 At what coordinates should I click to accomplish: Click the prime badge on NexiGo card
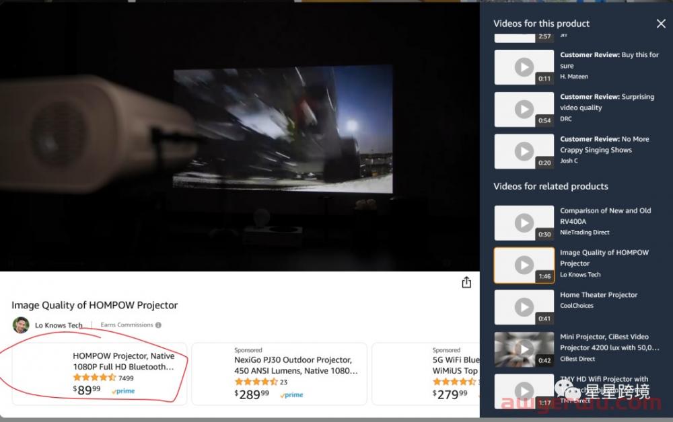click(x=291, y=395)
